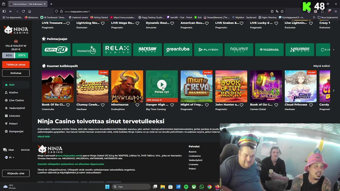Image resolution: width=340 pixels, height=191 pixels.
Task: Click the 93% progress badge
Action: [x=9, y=55]
